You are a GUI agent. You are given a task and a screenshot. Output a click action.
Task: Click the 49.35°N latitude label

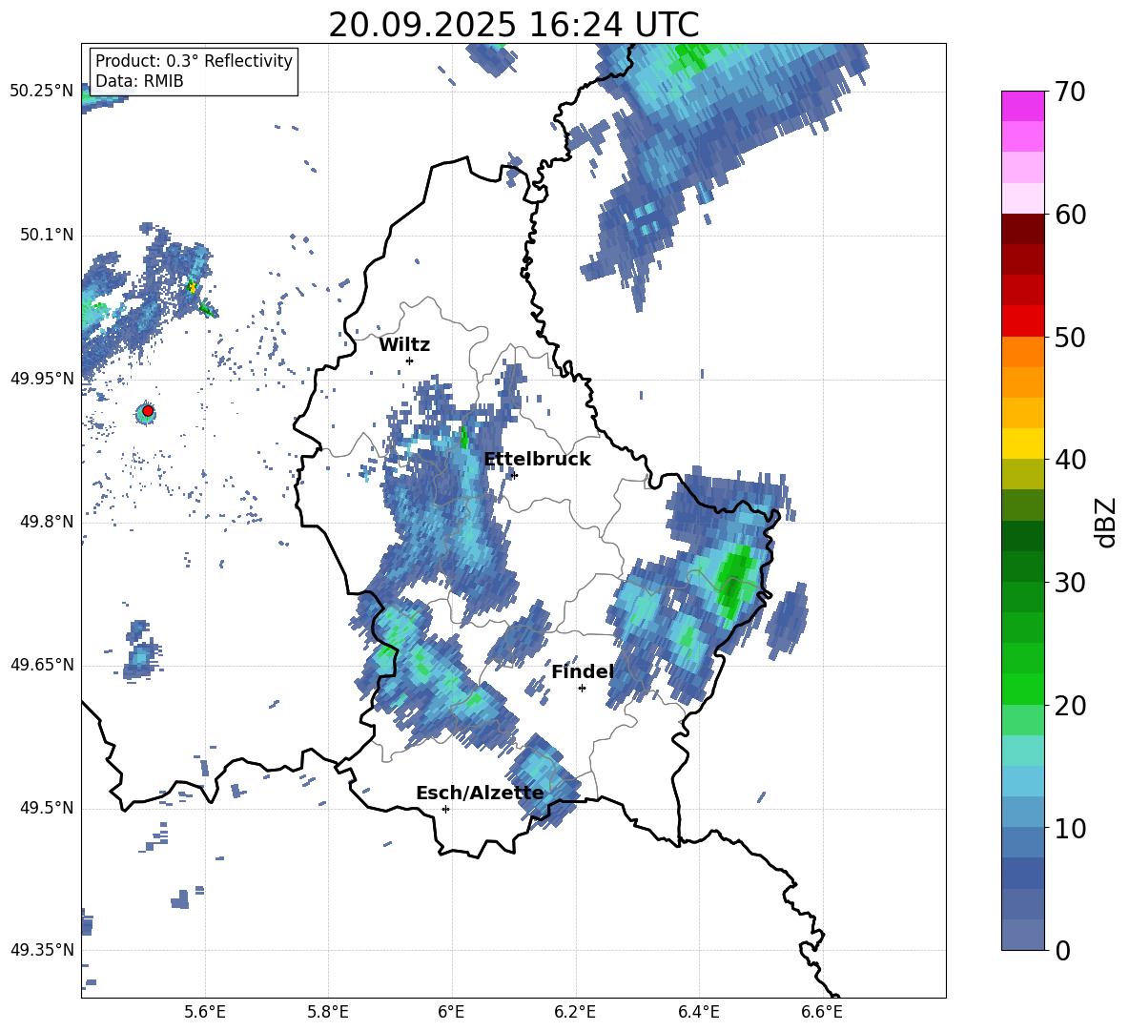pos(42,950)
